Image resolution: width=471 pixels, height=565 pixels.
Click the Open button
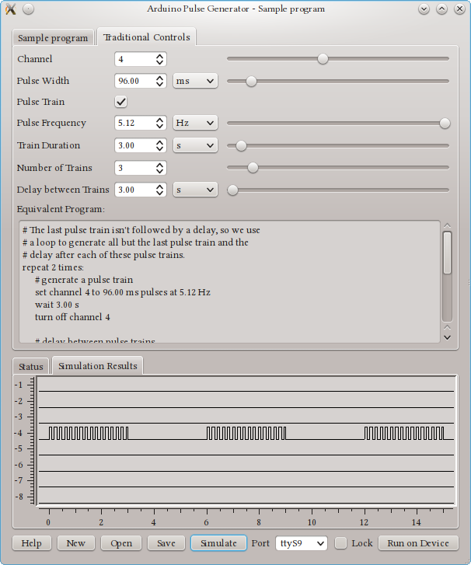pos(121,543)
